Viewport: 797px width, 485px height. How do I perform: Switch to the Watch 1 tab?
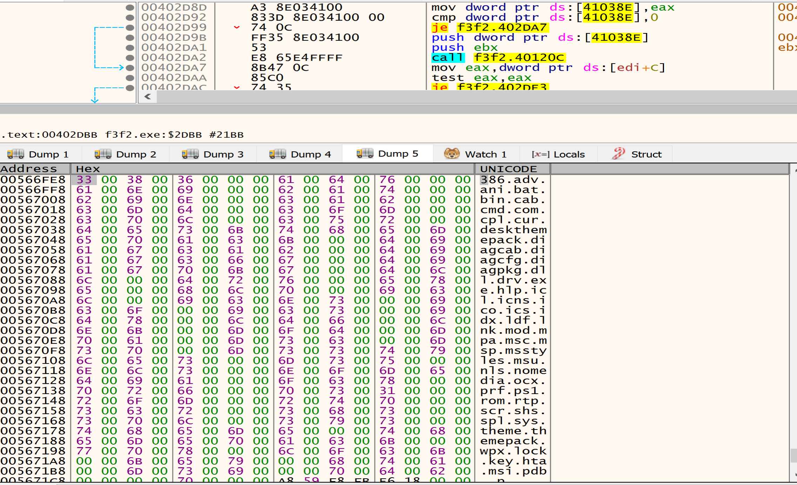(485, 154)
